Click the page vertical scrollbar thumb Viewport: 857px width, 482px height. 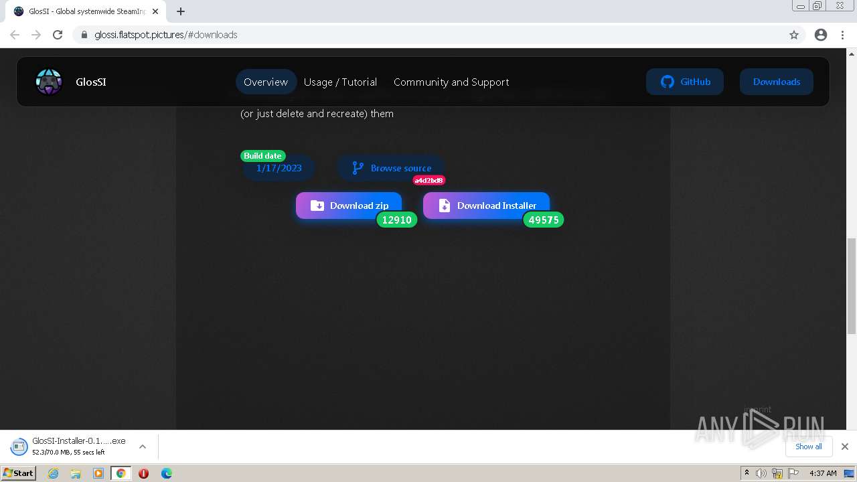click(x=852, y=285)
